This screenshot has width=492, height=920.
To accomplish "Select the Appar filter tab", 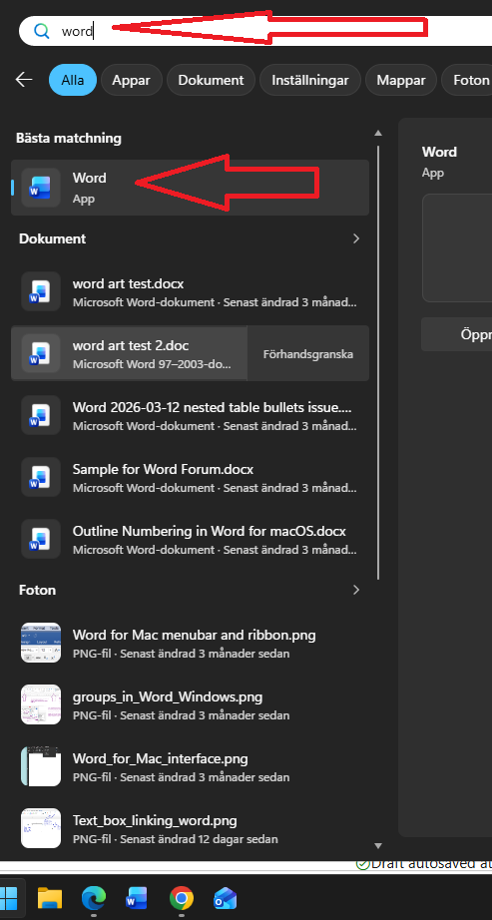I will (x=132, y=81).
